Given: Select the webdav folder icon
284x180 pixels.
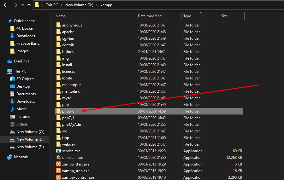Looking at the screenshot, I should (x=58, y=144).
